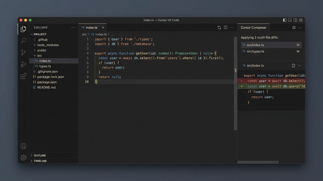The width and height of the screenshot is (323, 181).
Task: Click 'return null;' on line 9
Action: (x=110, y=77)
